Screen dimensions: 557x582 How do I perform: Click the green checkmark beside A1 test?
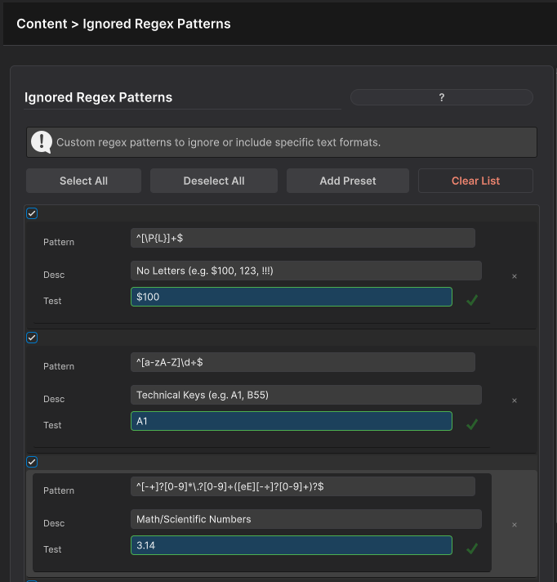(471, 424)
